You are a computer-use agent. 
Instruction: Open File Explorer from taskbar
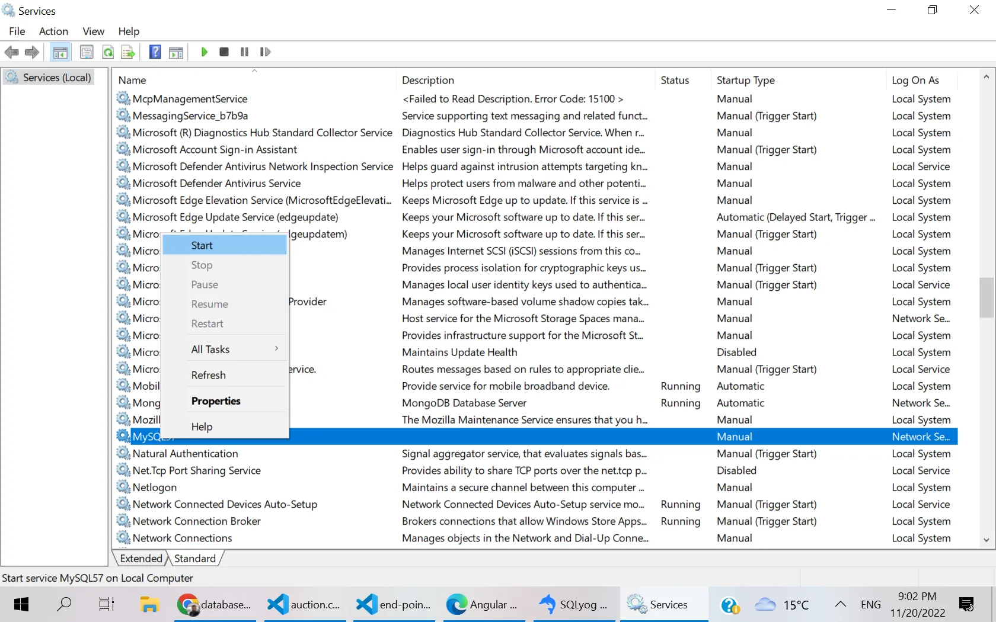(149, 604)
